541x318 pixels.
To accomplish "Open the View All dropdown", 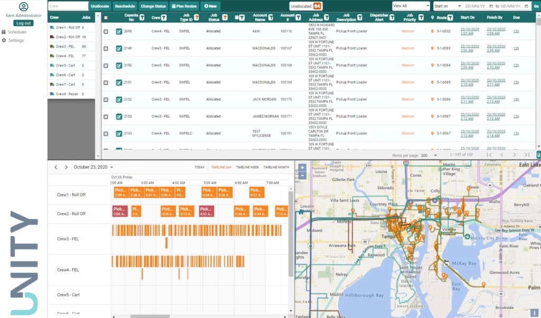I will [x=411, y=6].
